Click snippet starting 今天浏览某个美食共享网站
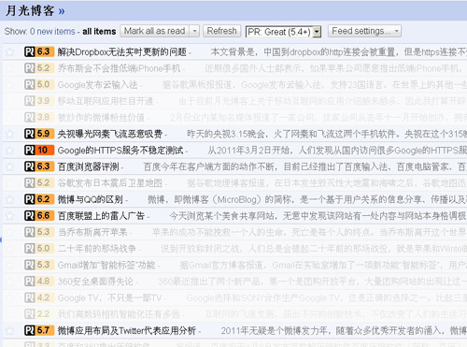 tap(318, 216)
